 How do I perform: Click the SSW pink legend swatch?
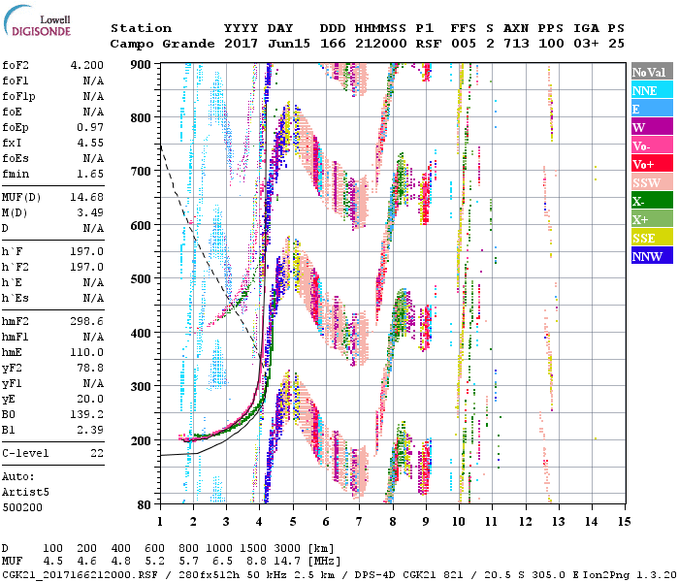tap(652, 182)
